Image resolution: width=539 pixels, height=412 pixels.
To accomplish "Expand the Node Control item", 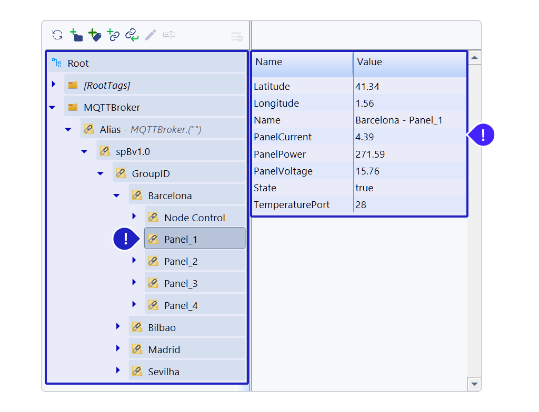I will 134,217.
